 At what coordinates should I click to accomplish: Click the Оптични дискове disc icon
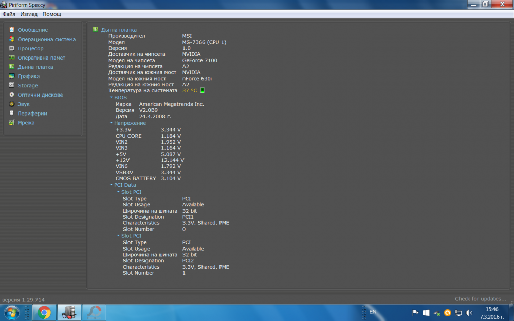tap(12, 95)
